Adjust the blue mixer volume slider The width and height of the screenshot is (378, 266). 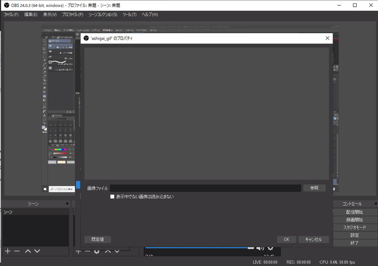click(199, 248)
